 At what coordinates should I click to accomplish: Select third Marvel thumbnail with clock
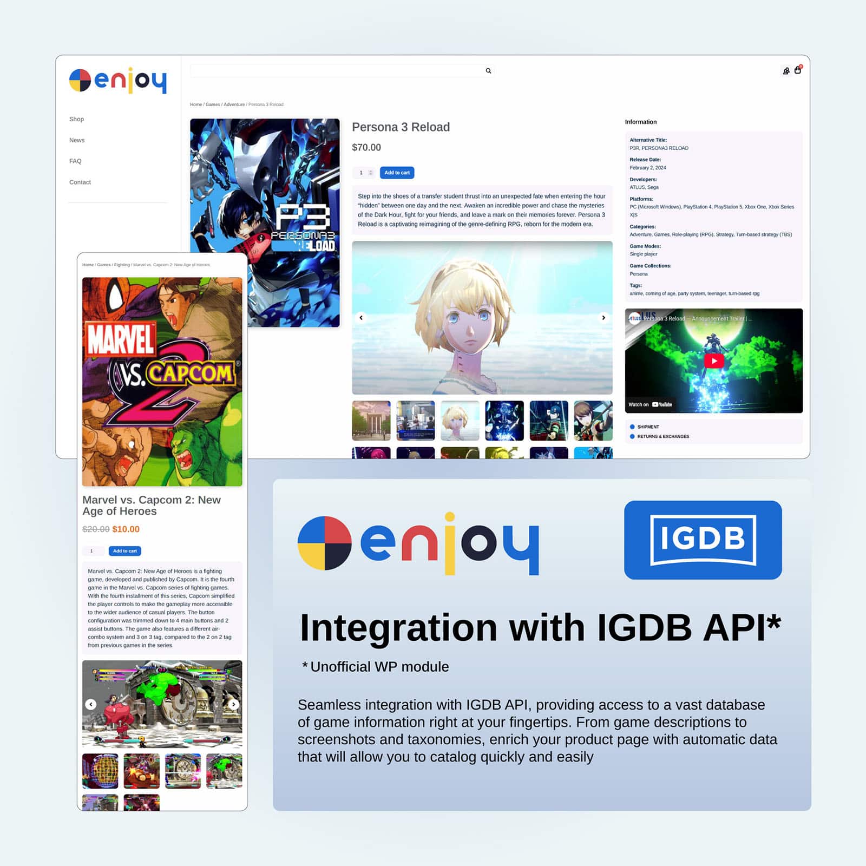click(x=183, y=771)
